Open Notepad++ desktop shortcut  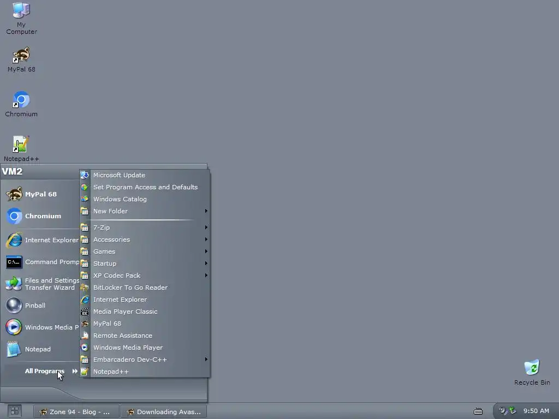[x=21, y=149]
